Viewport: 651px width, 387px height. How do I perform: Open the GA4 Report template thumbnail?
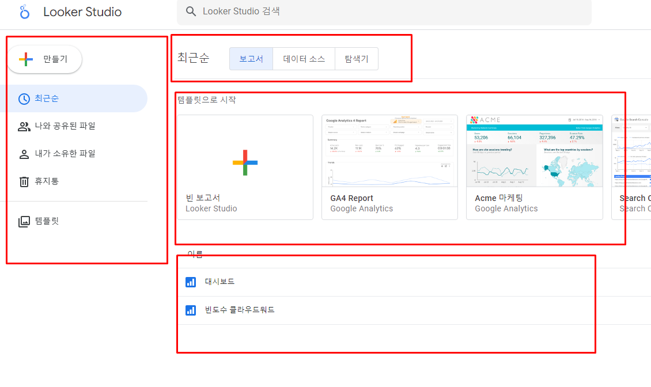tap(389, 151)
